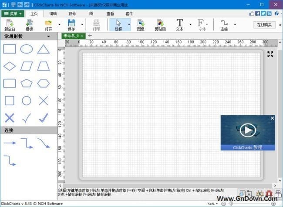
Task: Switch to the 编辑 tab
Action: [53, 14]
